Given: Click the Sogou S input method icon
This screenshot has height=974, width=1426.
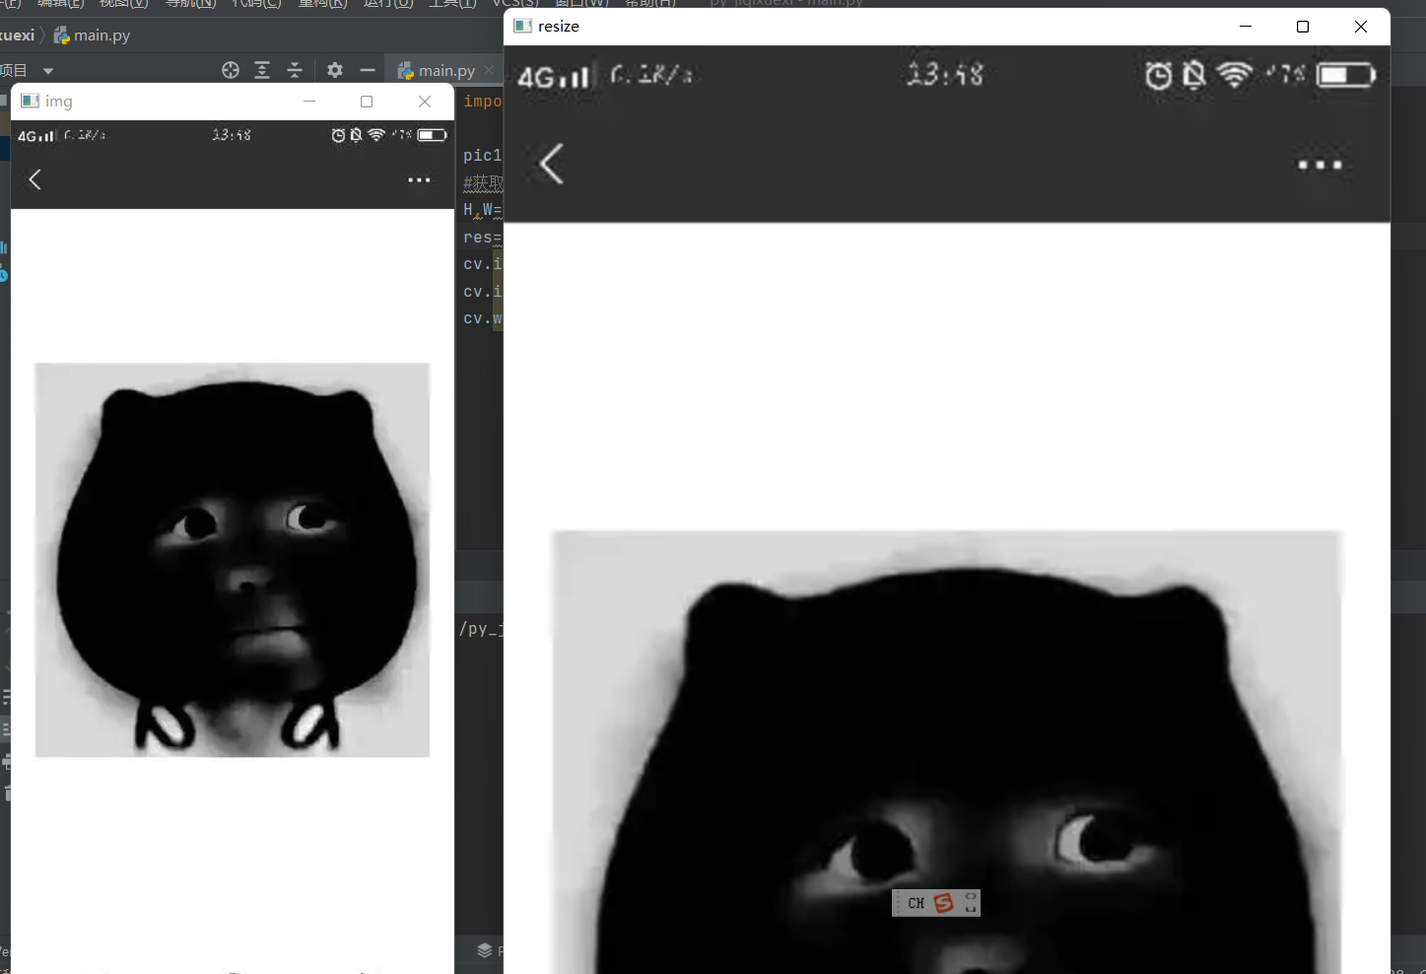Looking at the screenshot, I should 944,903.
